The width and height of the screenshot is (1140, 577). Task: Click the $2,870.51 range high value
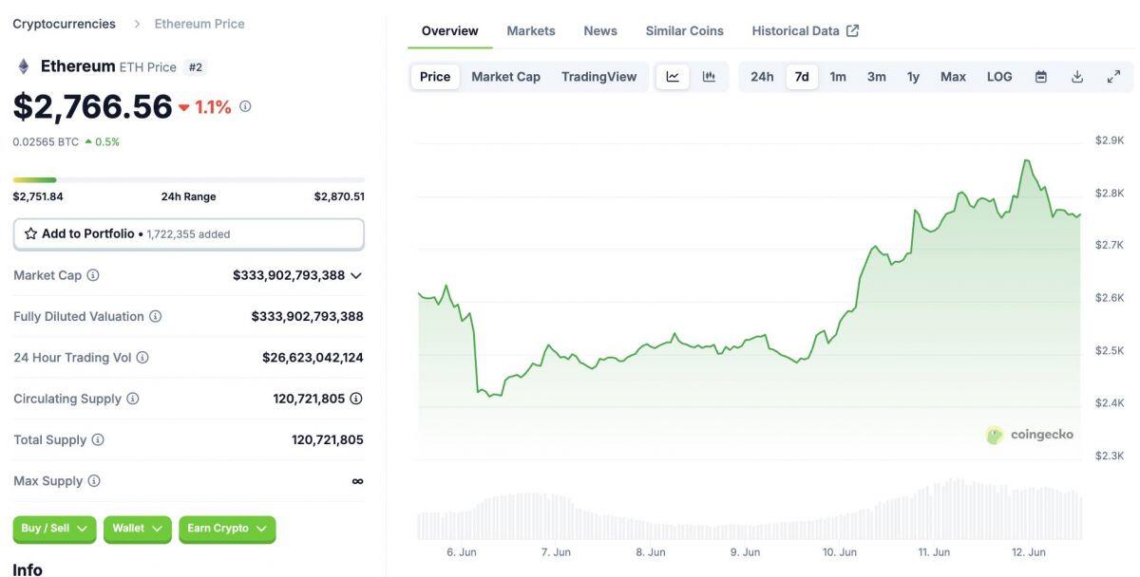[339, 196]
